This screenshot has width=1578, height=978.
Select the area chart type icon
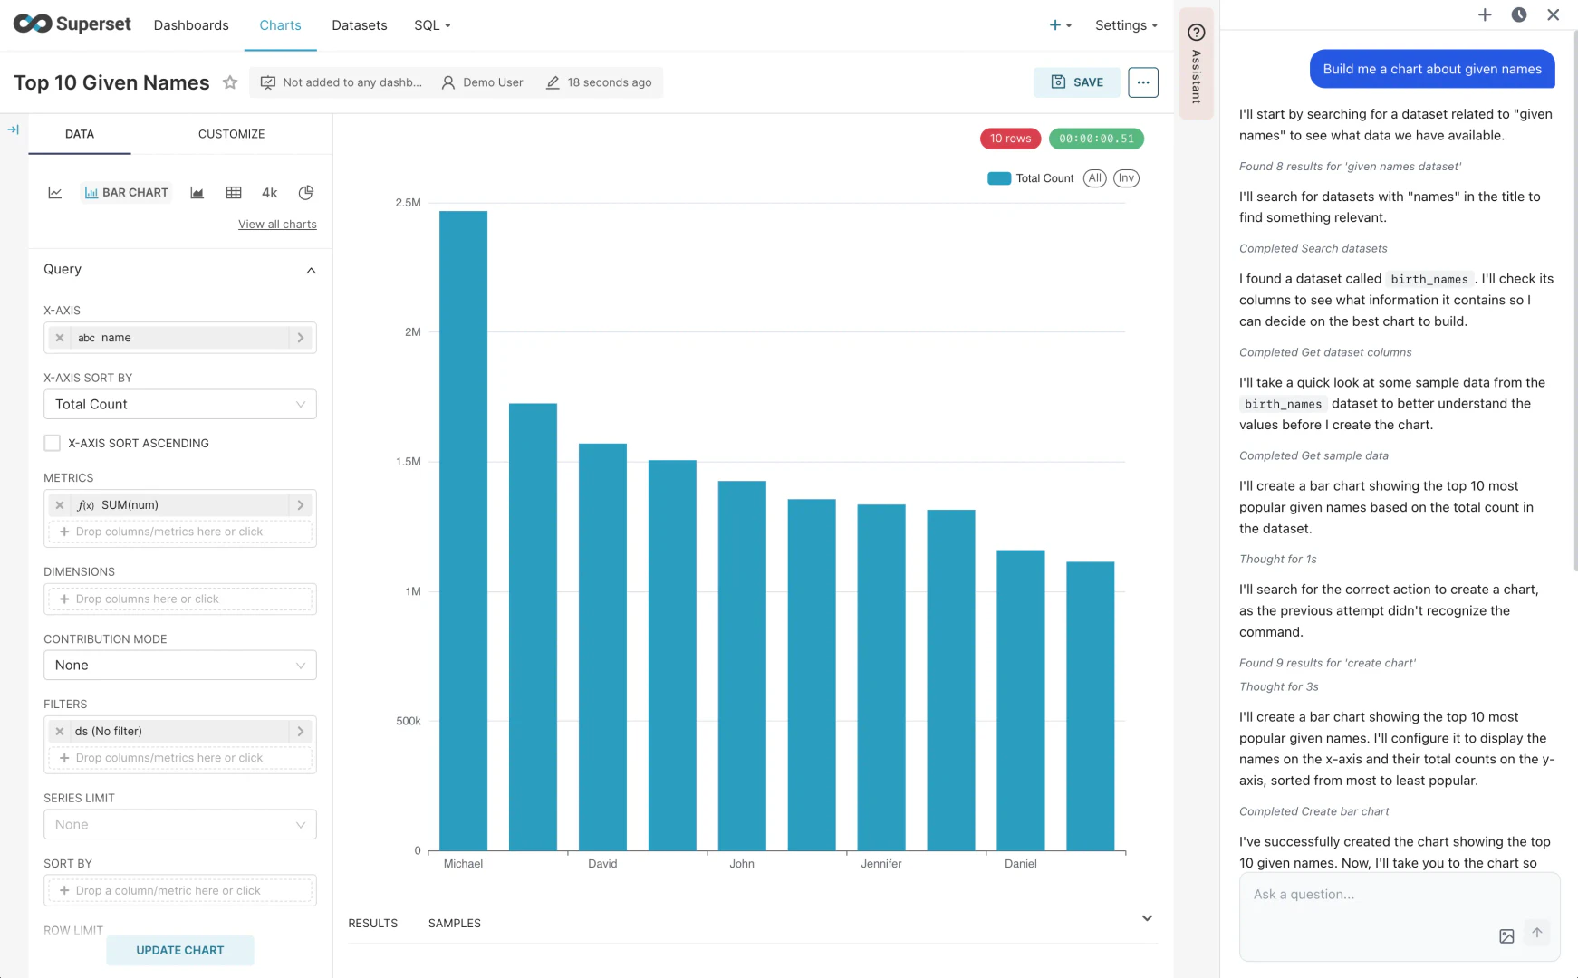click(x=197, y=193)
